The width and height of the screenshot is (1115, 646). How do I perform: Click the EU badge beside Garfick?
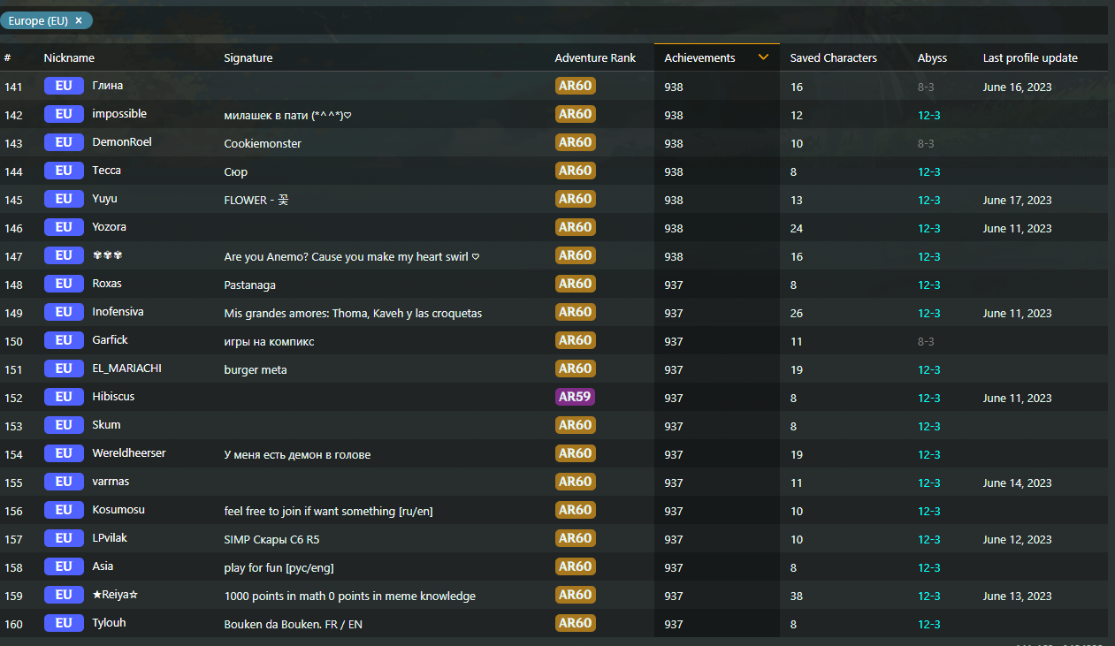tap(63, 340)
